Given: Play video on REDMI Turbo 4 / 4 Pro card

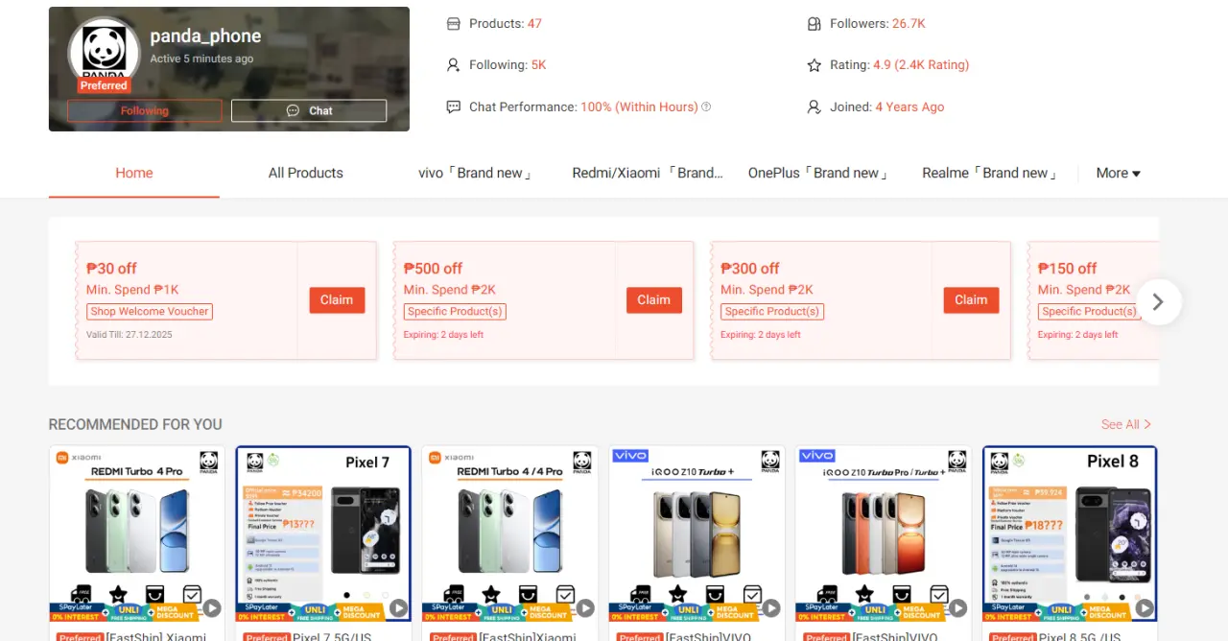Looking at the screenshot, I should (584, 607).
